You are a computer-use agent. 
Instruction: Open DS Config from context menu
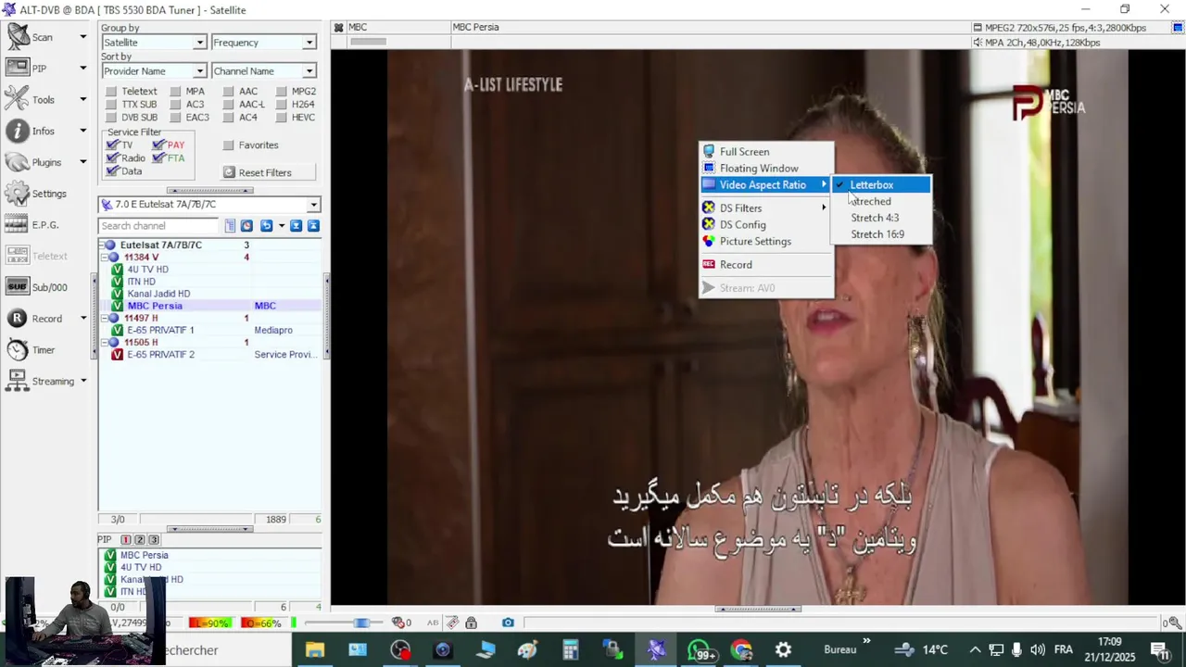[766, 225]
